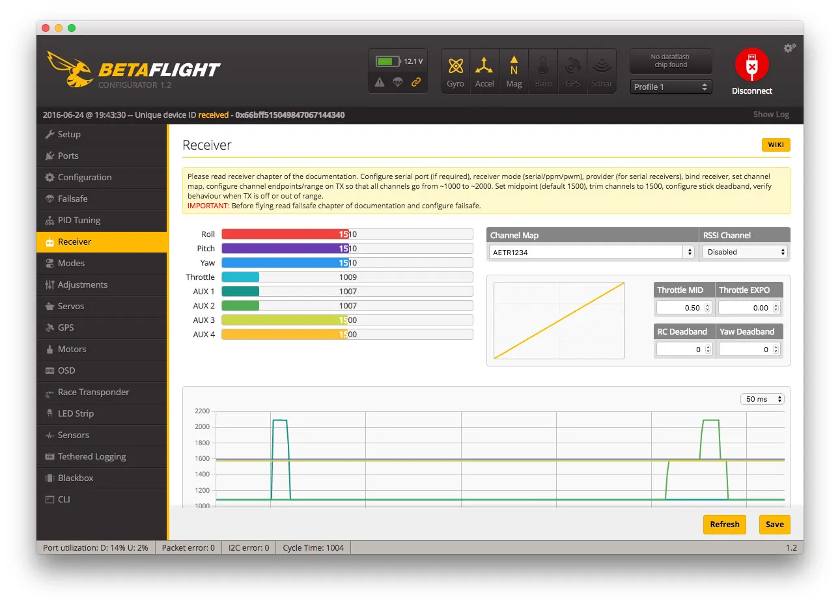The width and height of the screenshot is (840, 606).
Task: Click the warning triangle status icon
Action: pos(380,82)
